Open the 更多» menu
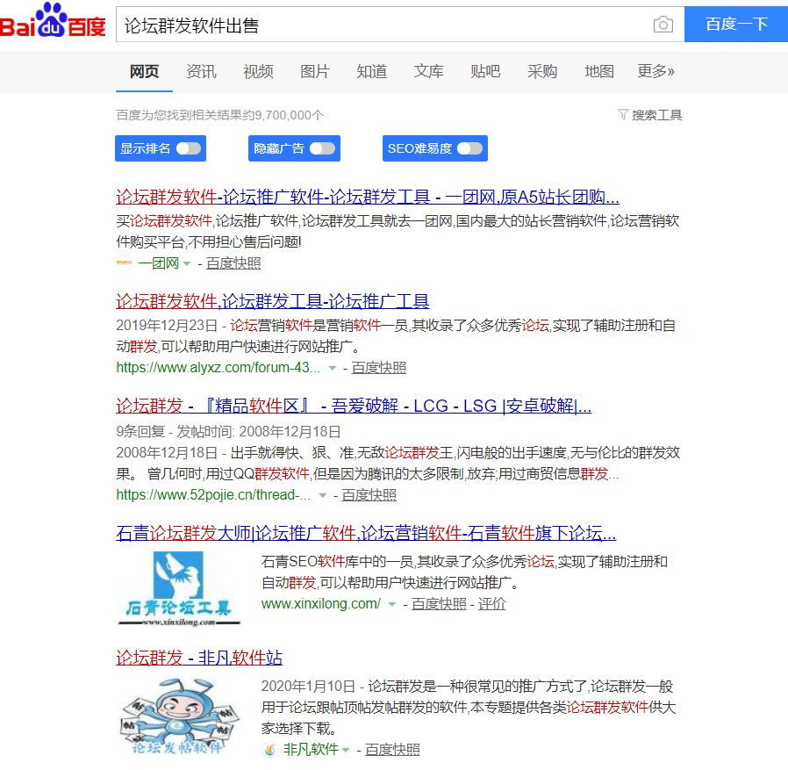This screenshot has width=788, height=770. point(655,71)
